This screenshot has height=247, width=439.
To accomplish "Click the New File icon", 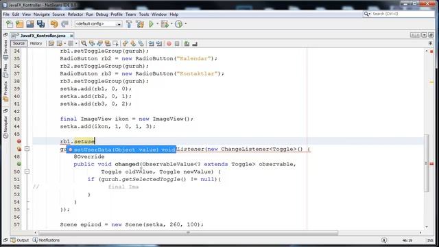I will tap(9, 24).
